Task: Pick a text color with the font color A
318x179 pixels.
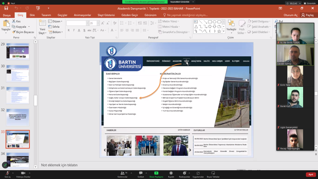Action: [x=112, y=30]
